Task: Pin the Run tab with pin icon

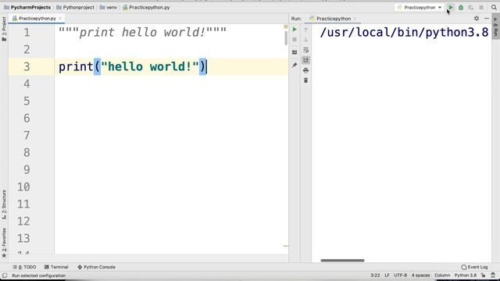Action: tap(295, 65)
